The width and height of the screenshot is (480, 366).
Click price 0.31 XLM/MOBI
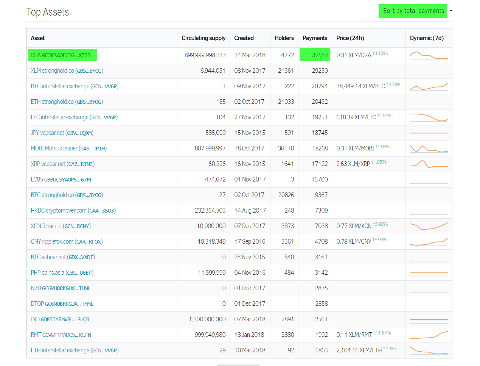(x=355, y=149)
